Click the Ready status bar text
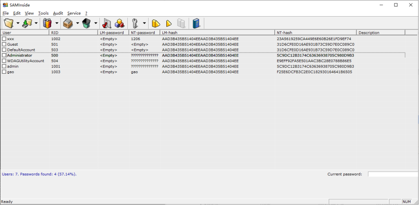Screen dimensions: 419x205 7,202
